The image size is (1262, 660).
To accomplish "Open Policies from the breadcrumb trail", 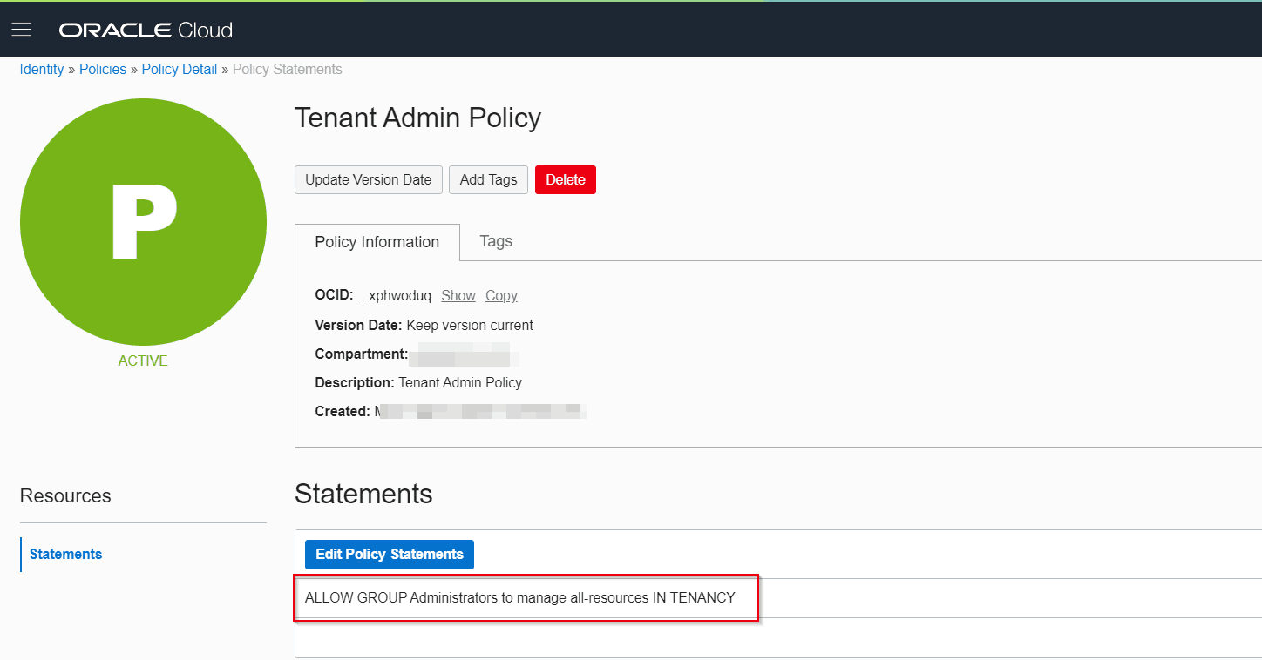I will (102, 69).
